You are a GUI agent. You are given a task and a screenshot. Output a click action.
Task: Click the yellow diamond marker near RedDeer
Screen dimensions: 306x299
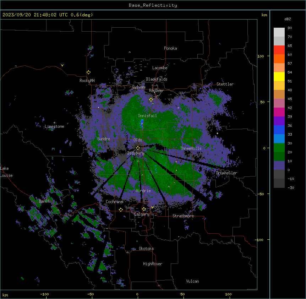pyautogui.click(x=151, y=100)
